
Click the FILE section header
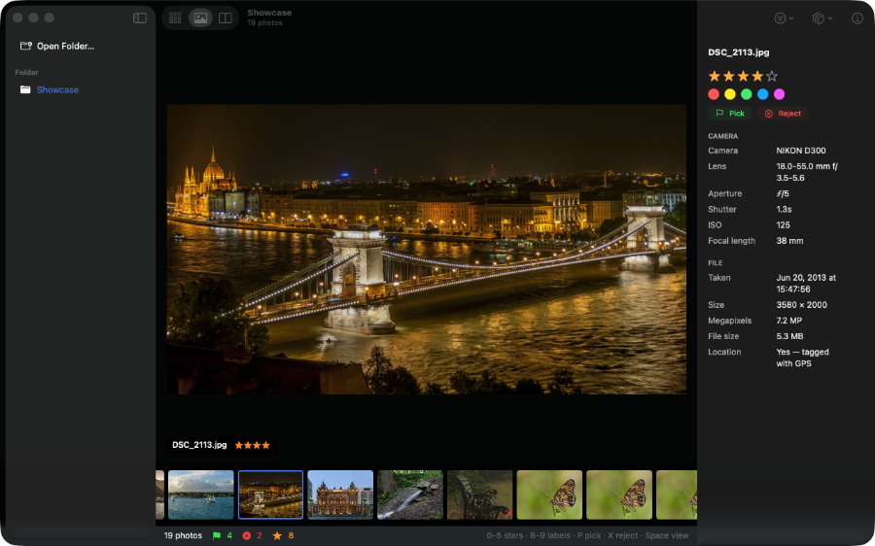point(715,262)
